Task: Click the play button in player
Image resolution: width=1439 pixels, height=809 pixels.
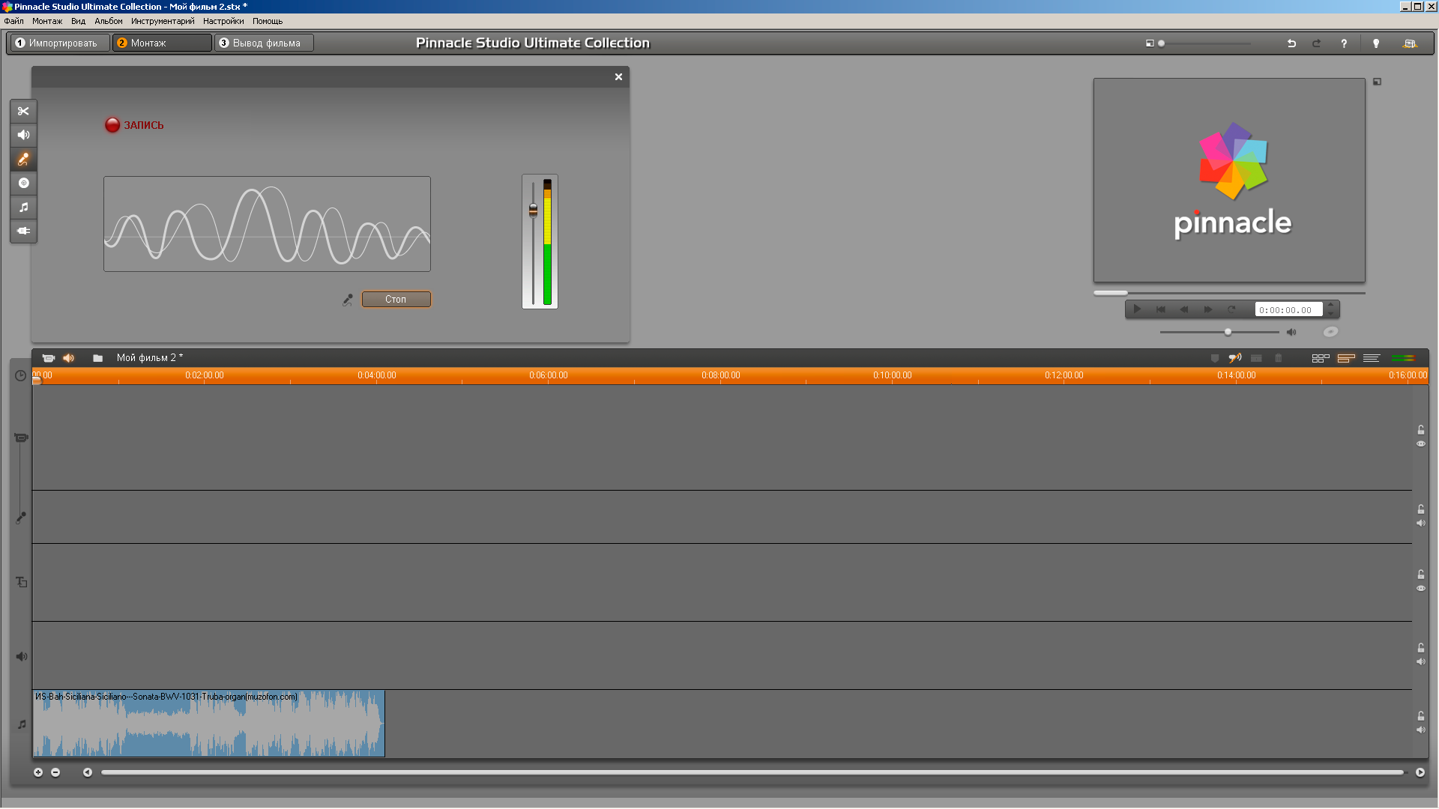Action: point(1137,309)
